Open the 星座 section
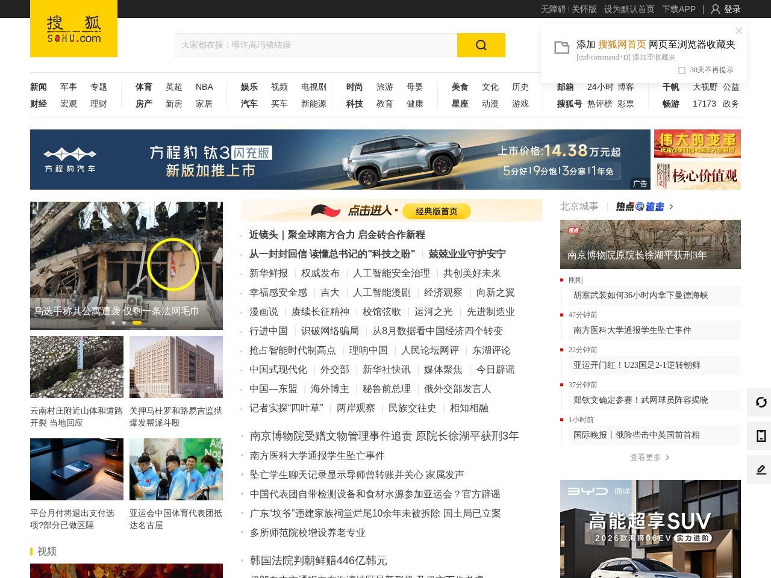Viewport: 771px width, 578px height. [x=460, y=104]
